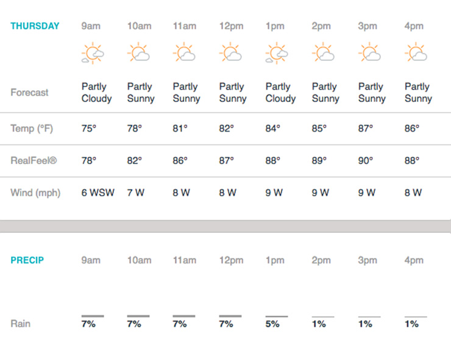Click the 2pm partly sunny weather icon

tap(323, 52)
